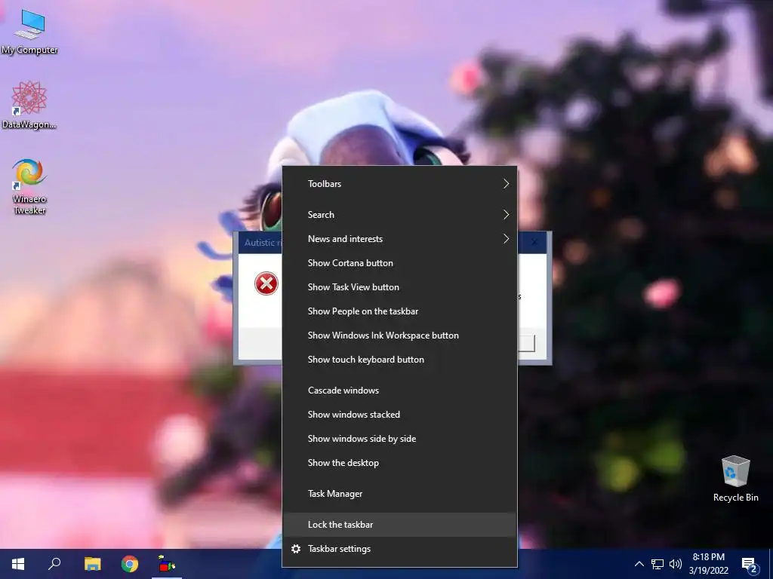Launch File Explorer from the taskbar
Viewport: 773px width, 579px height.
[92, 564]
